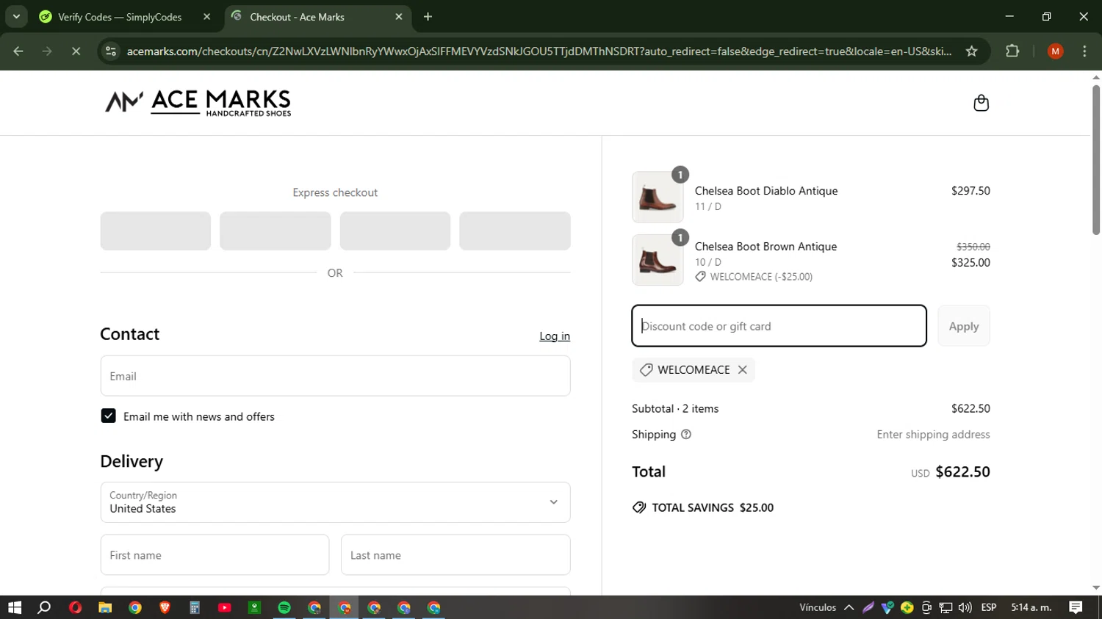
Task: Click the third express checkout button
Action: click(x=395, y=231)
